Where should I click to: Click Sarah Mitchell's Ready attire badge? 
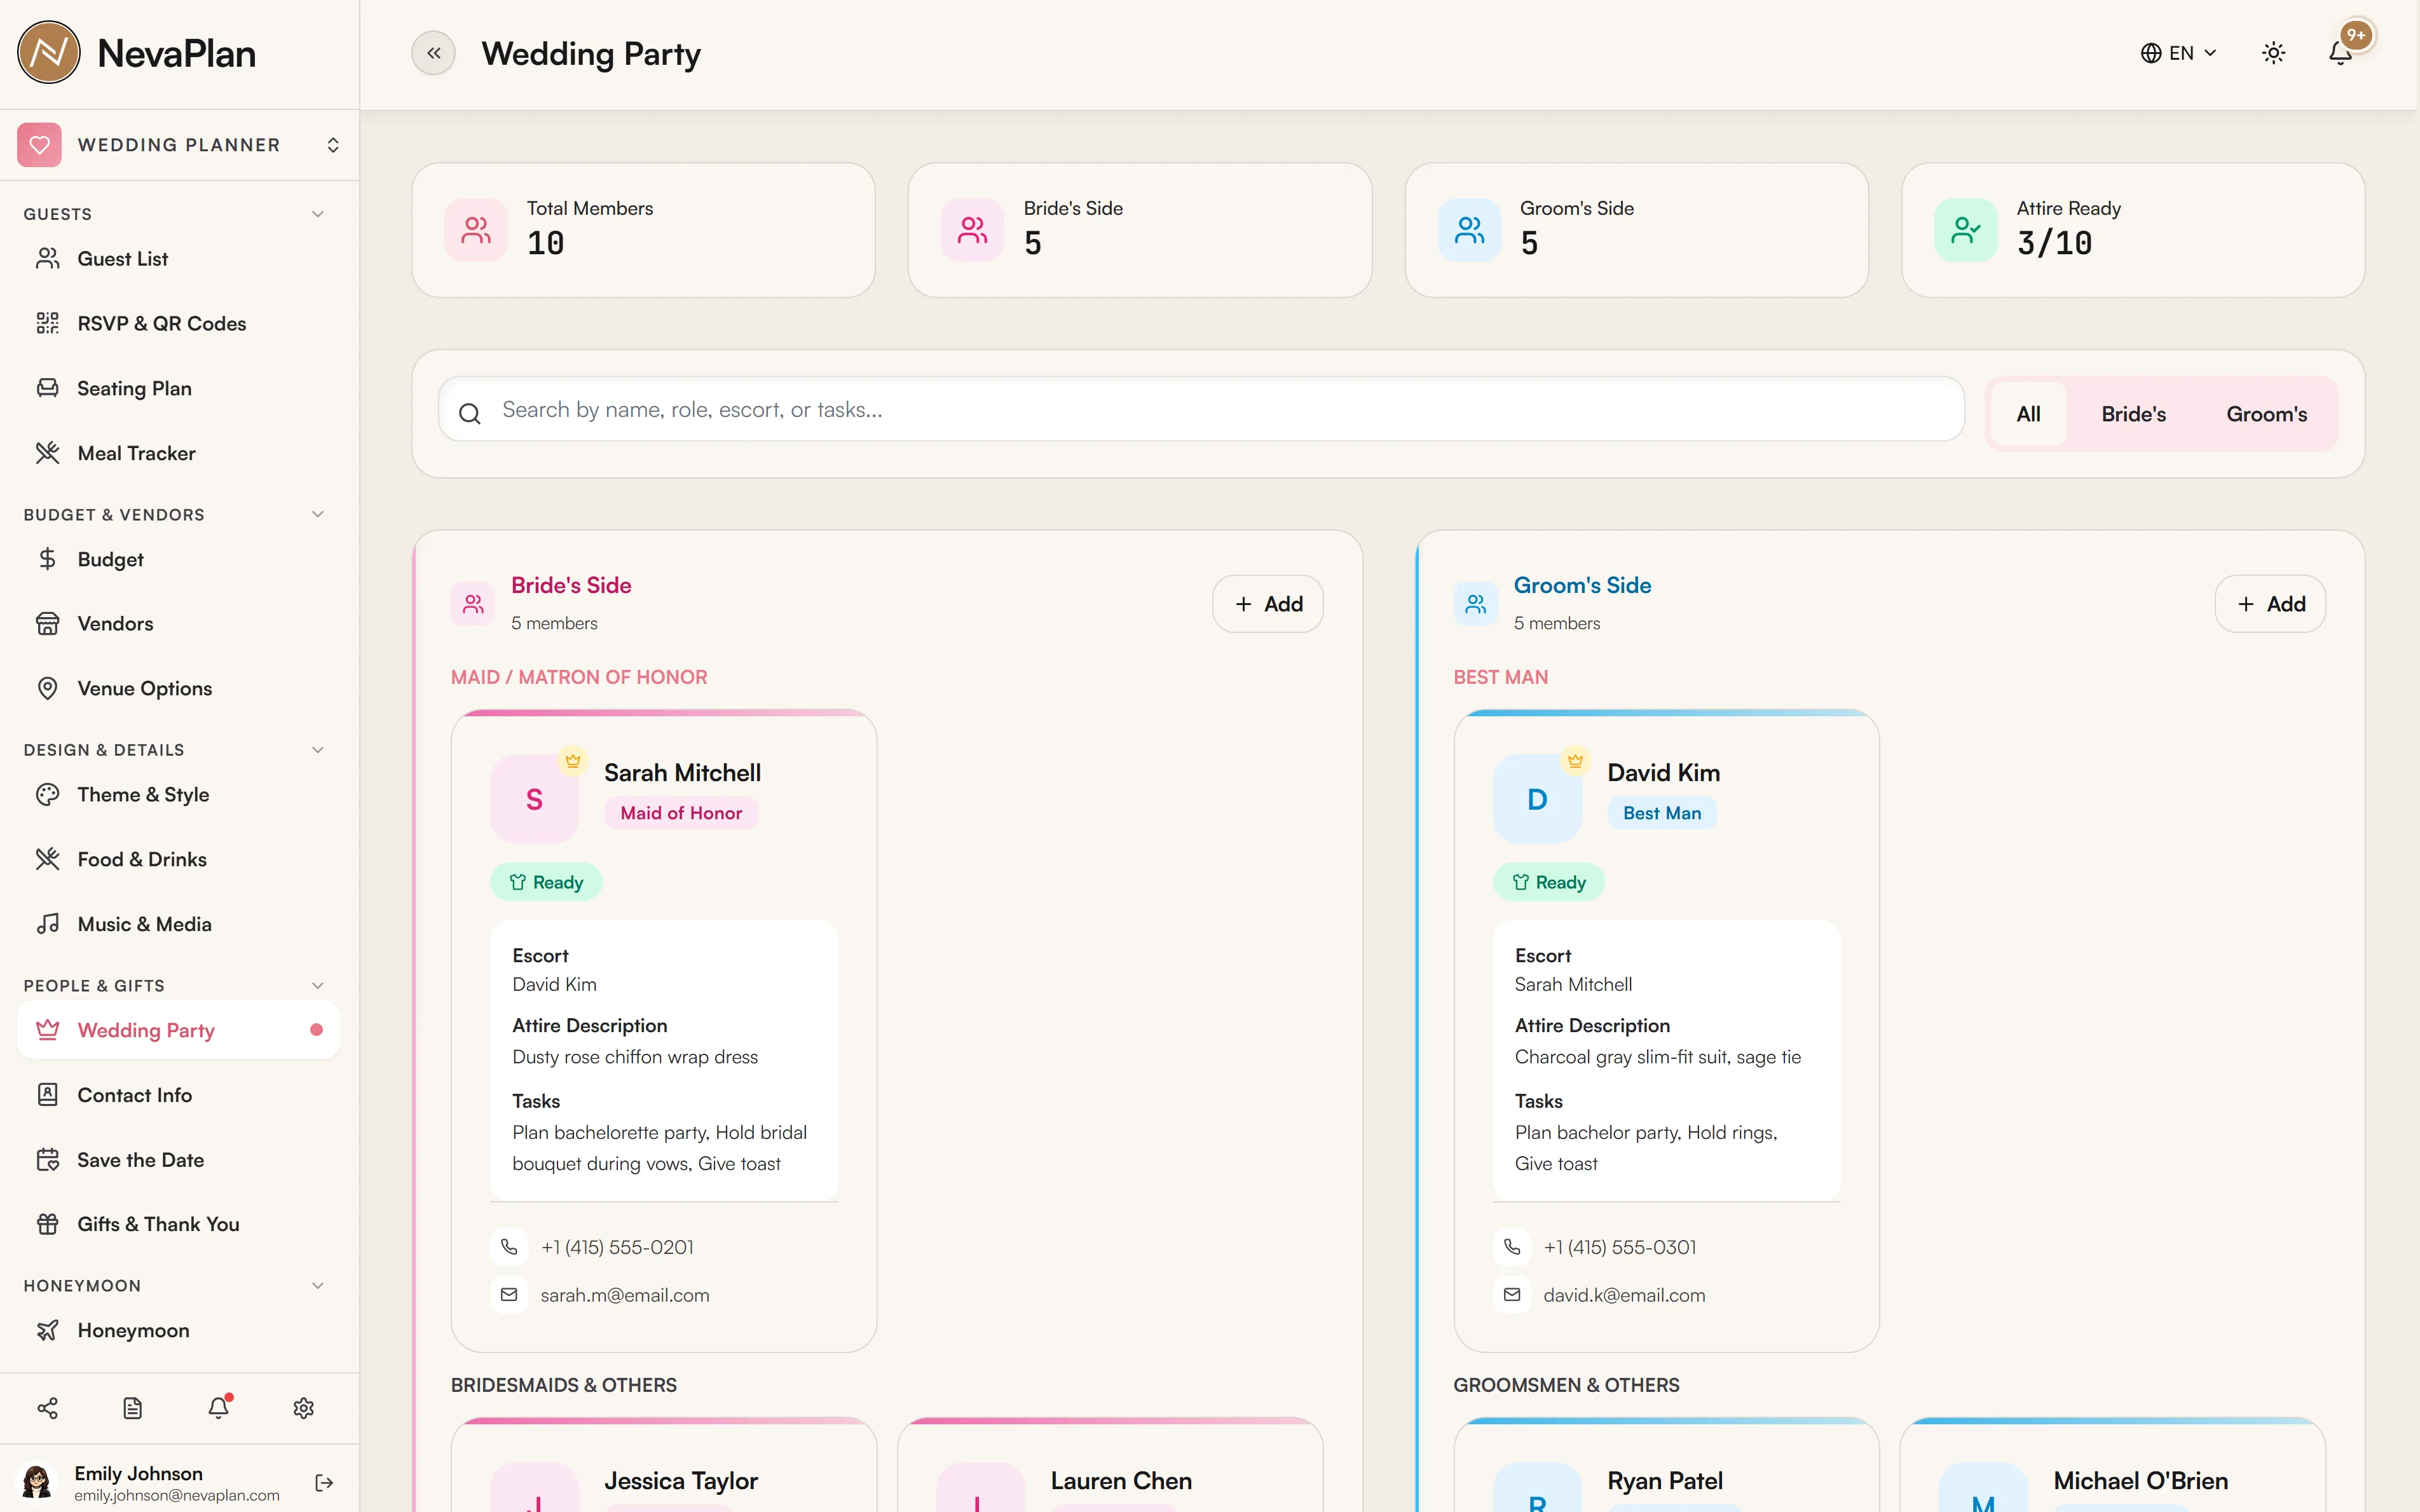546,882
